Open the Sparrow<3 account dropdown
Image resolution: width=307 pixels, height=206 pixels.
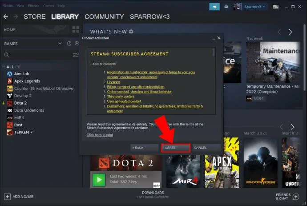click(254, 7)
